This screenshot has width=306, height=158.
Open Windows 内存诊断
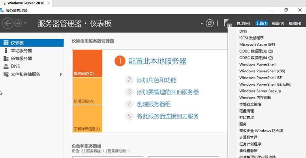pos(255,98)
